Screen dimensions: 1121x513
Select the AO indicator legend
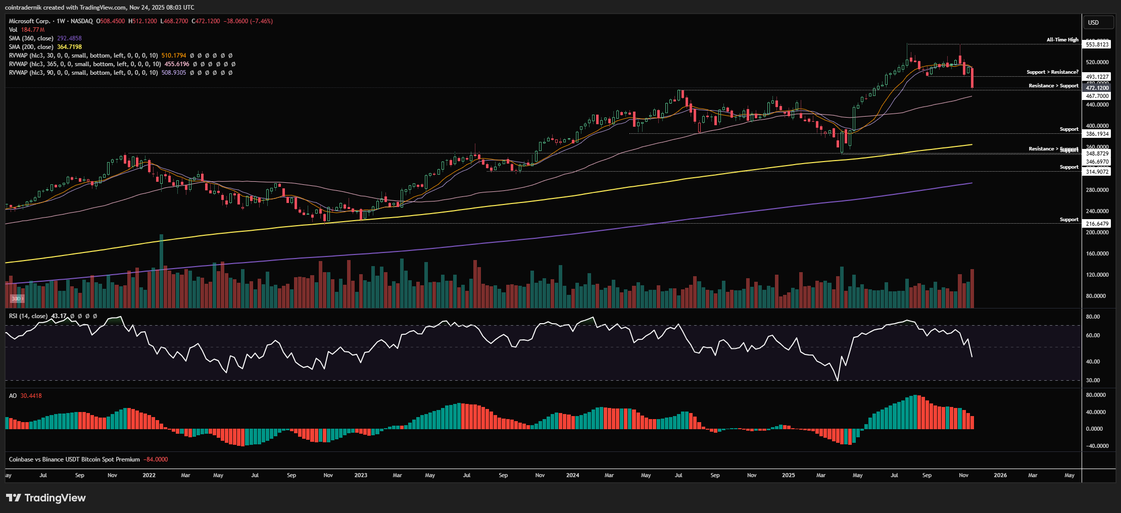[13, 396]
